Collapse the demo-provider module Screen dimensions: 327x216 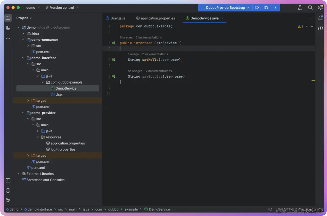click(x=23, y=113)
